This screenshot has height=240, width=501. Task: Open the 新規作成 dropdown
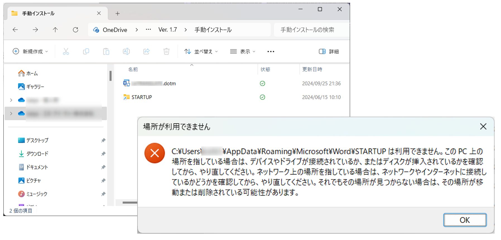[x=30, y=51]
